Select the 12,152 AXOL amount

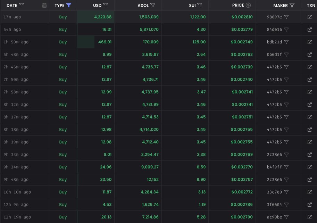(153, 180)
